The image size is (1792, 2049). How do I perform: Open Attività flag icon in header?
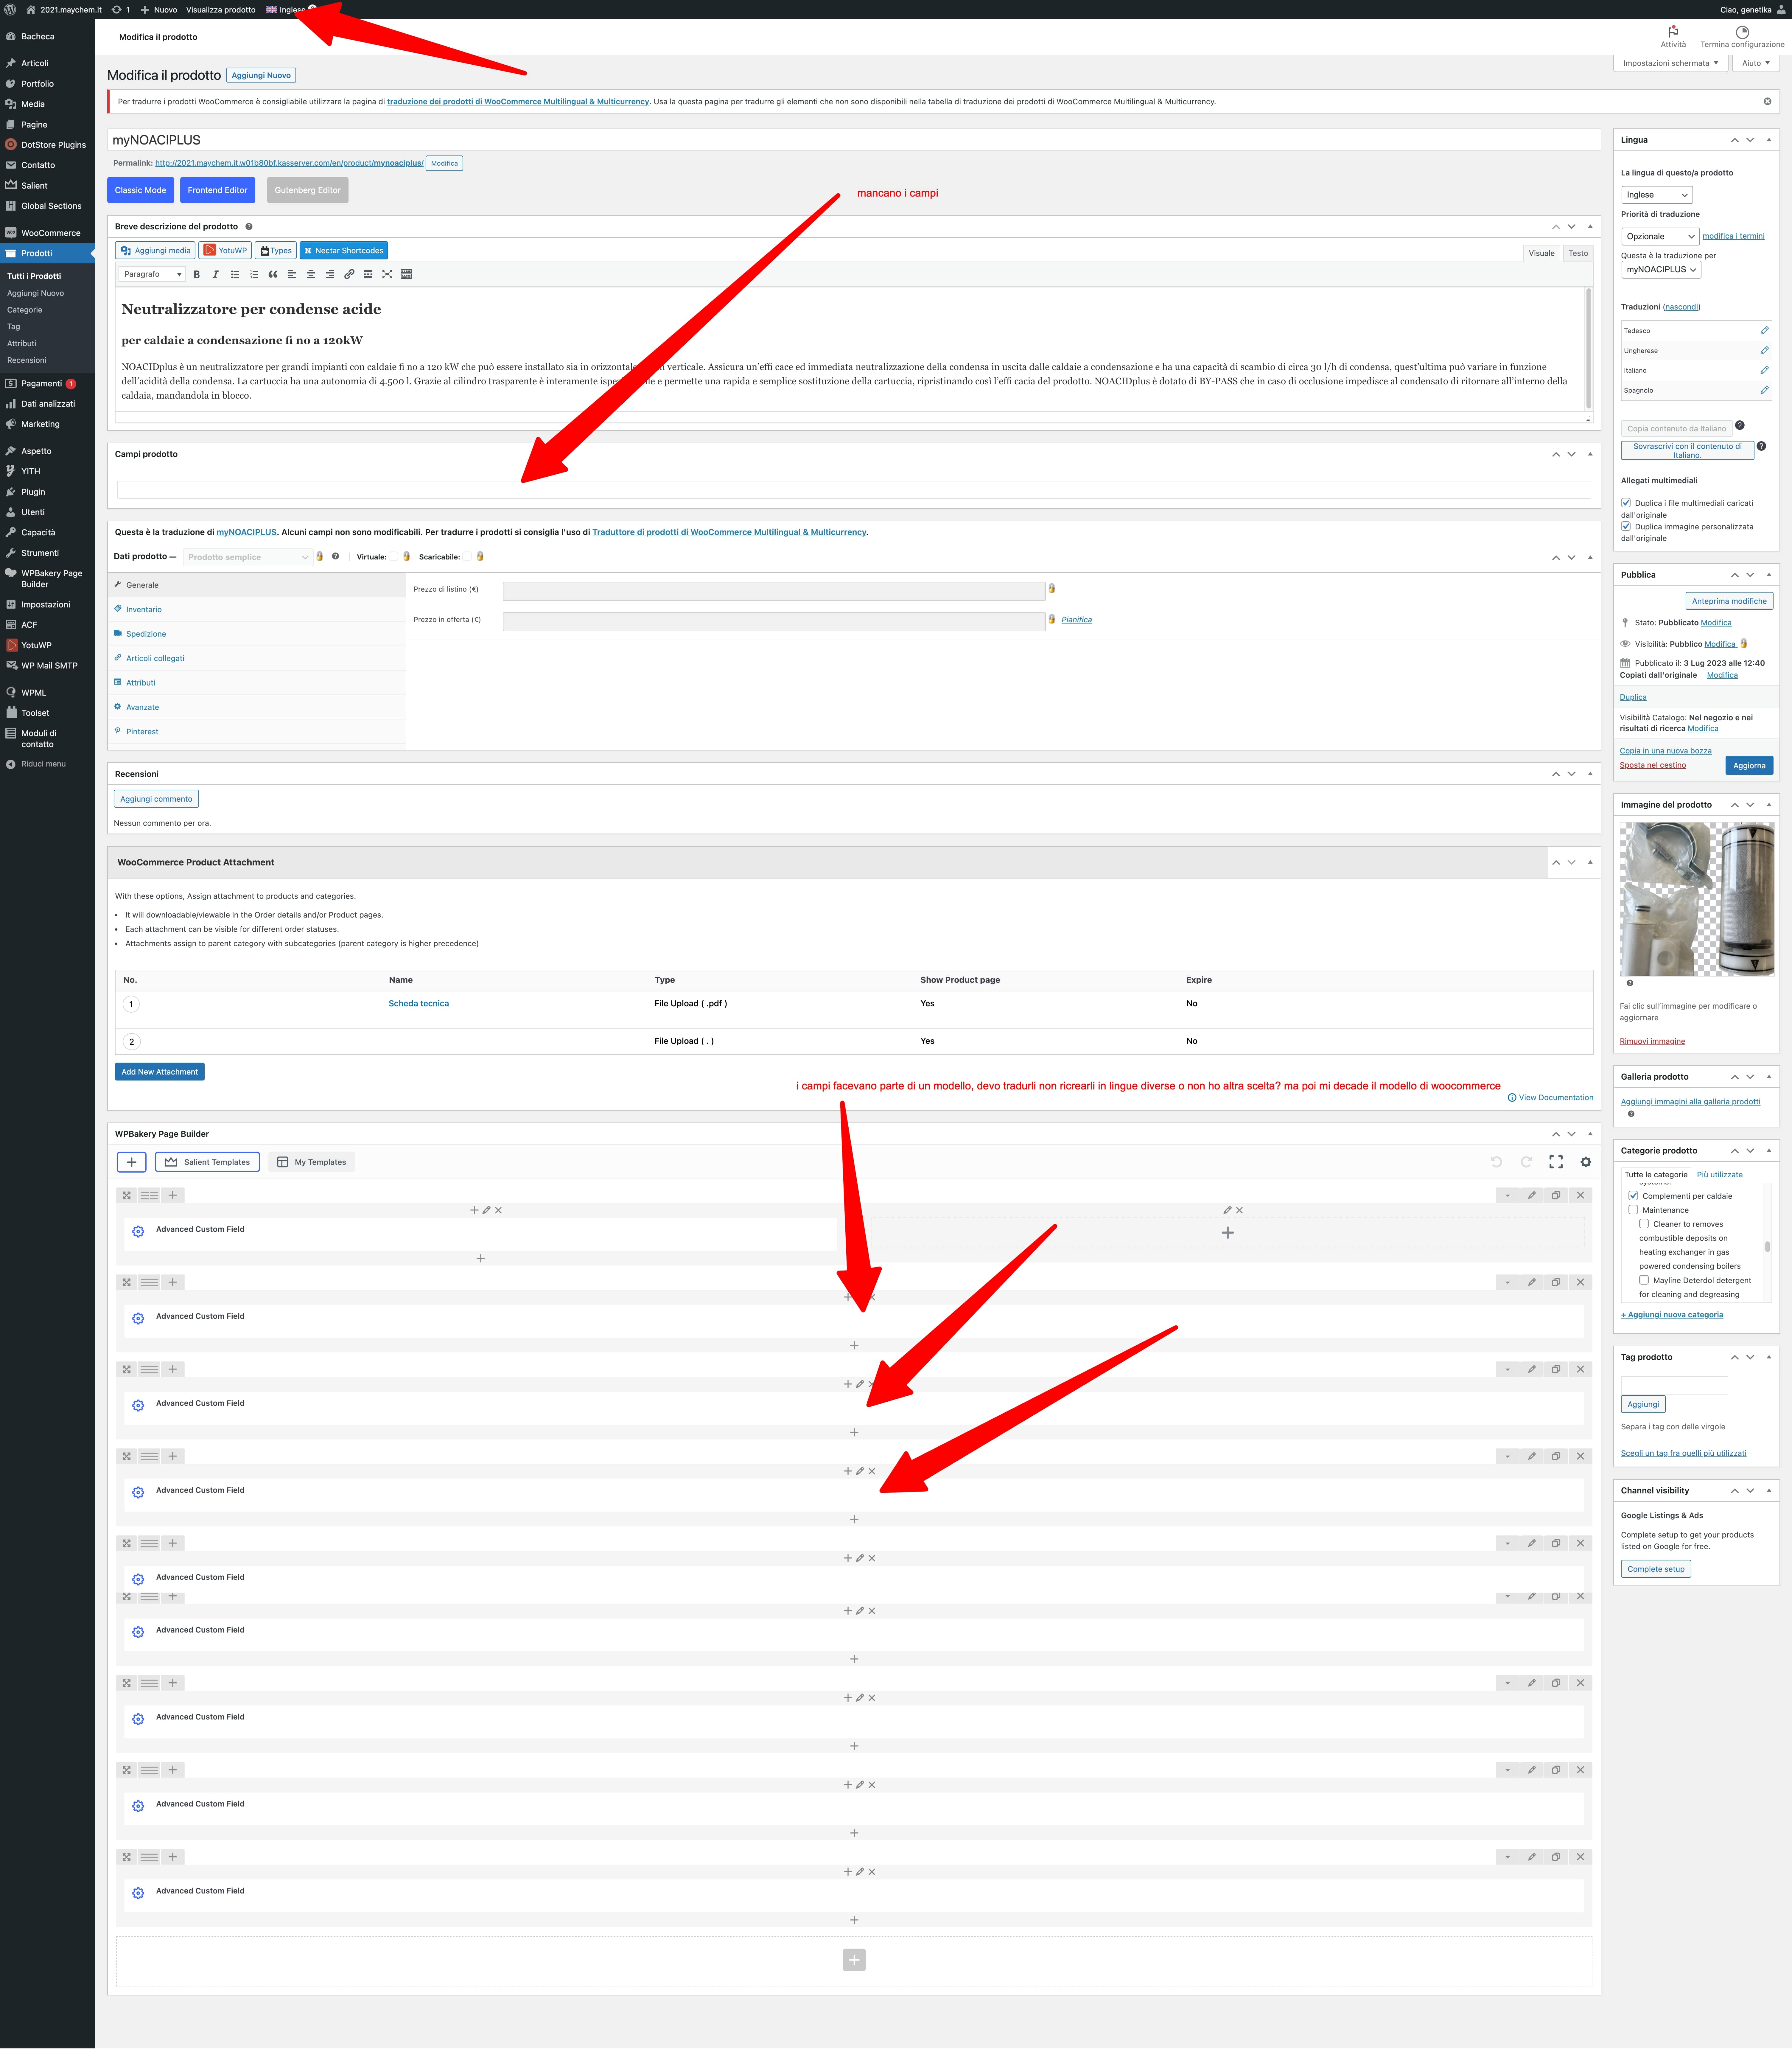(1673, 32)
